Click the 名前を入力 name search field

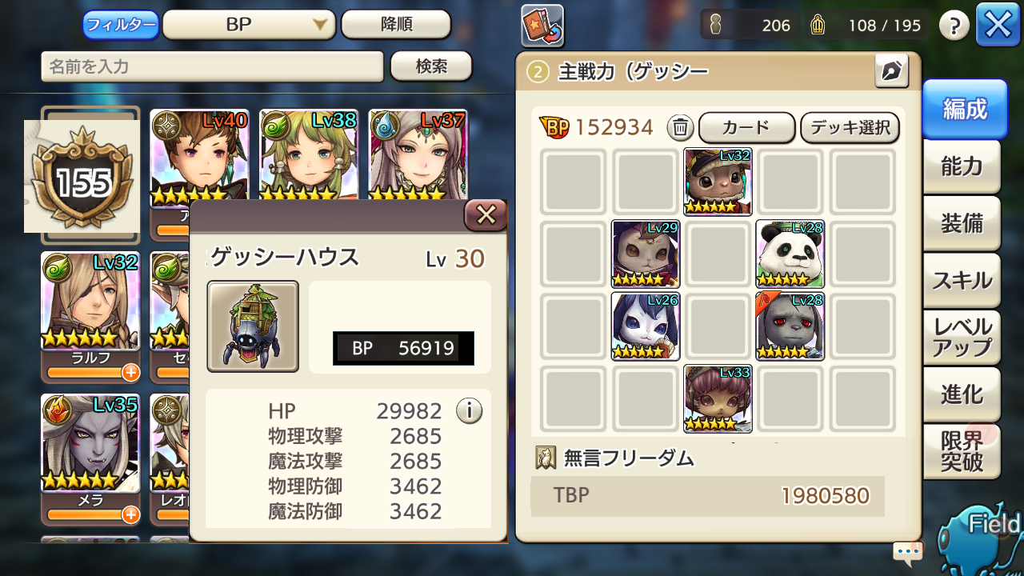coord(212,66)
